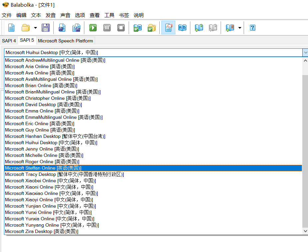
Task: Select highlighted Microsoft Steffan Online voice
Action: point(153,168)
